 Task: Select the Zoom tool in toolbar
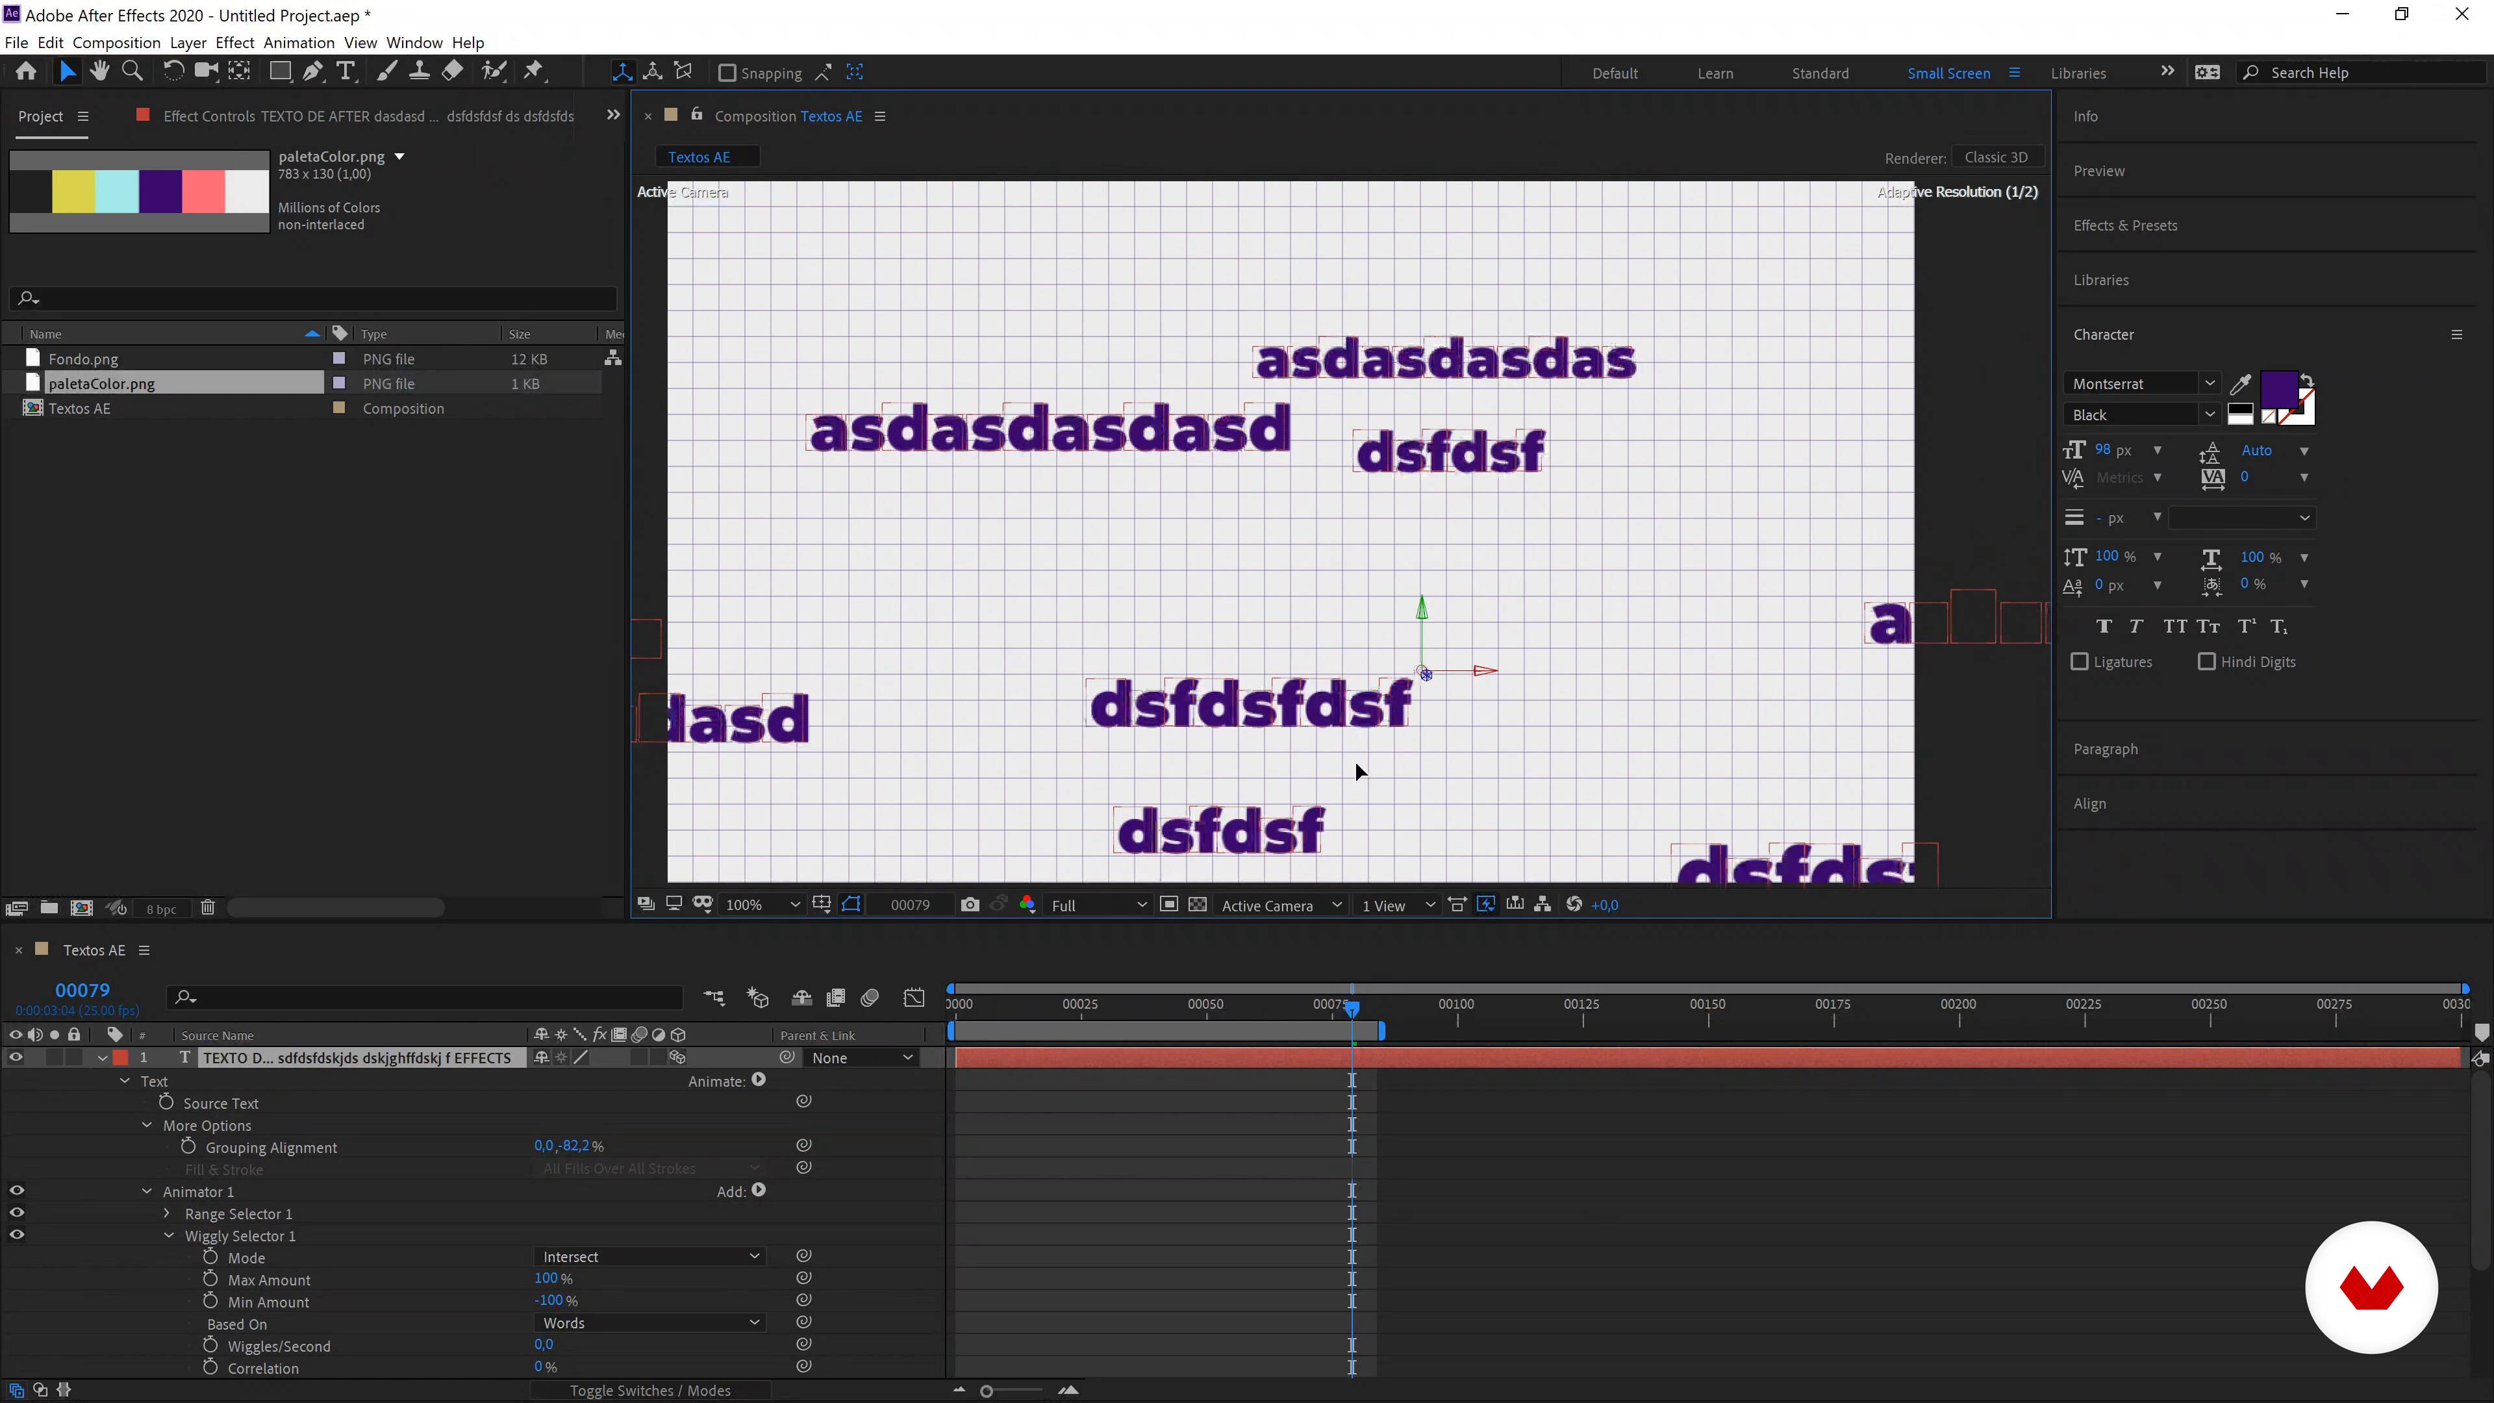tap(132, 71)
